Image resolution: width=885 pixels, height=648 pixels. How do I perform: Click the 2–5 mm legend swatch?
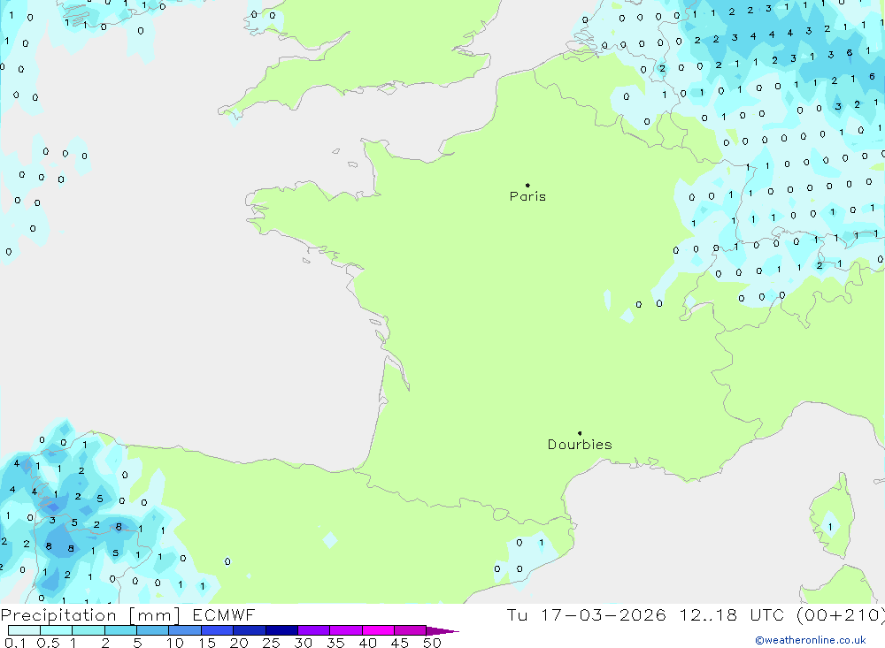click(120, 630)
